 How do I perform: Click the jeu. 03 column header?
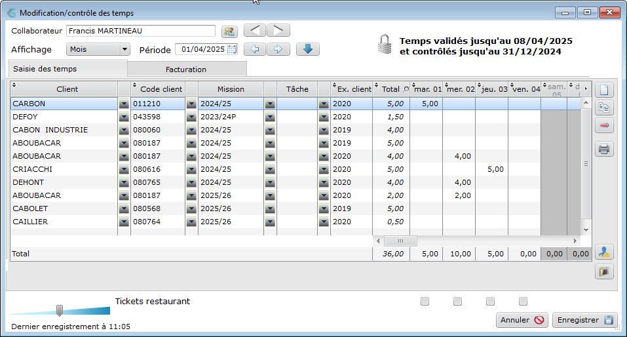(492, 89)
